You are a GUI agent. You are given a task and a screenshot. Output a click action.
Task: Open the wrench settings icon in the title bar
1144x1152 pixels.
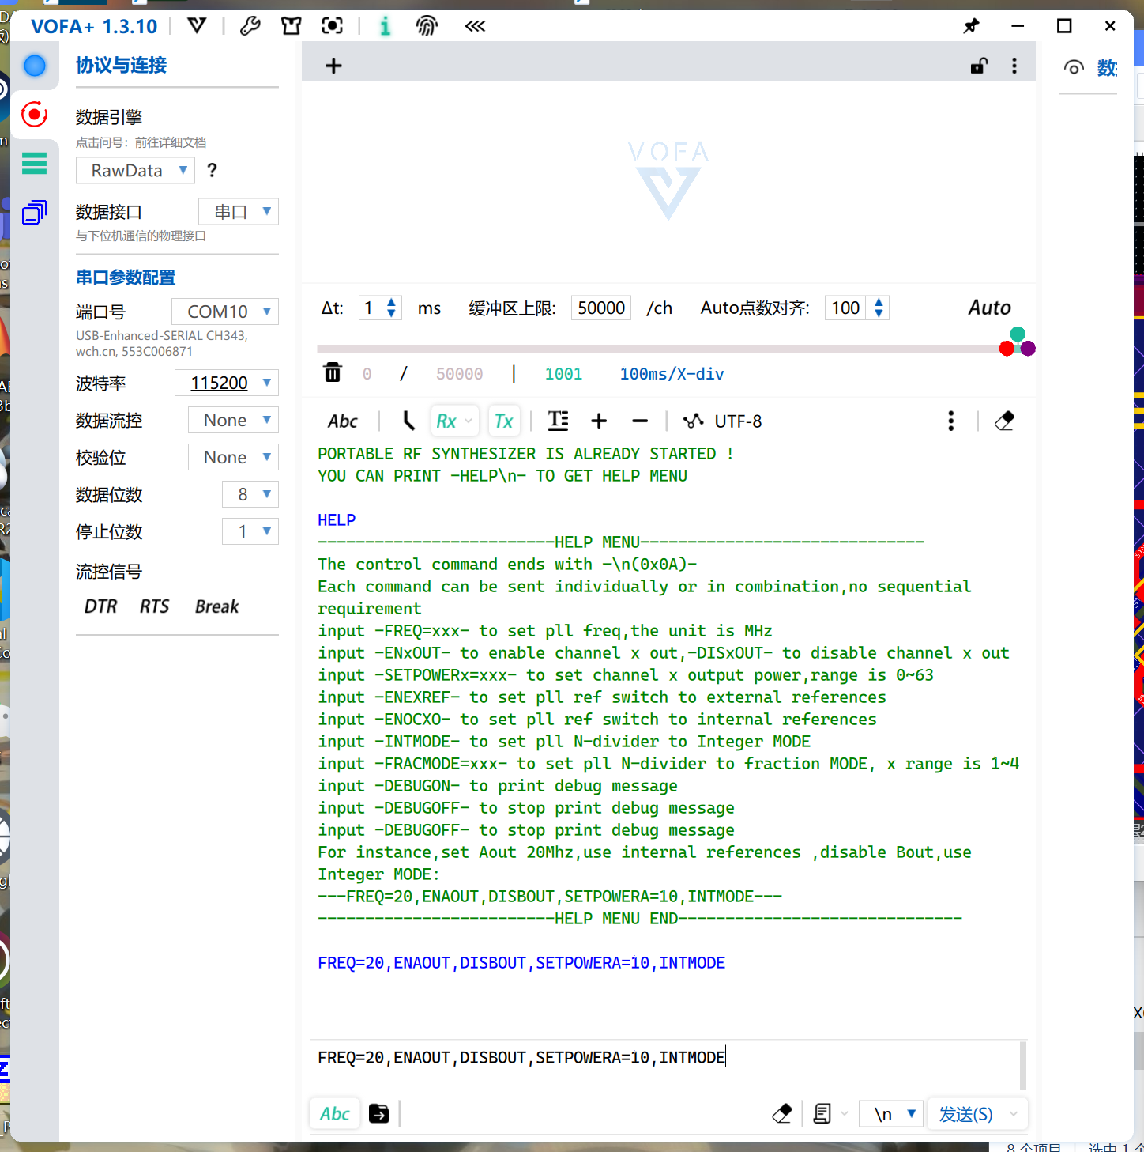250,26
